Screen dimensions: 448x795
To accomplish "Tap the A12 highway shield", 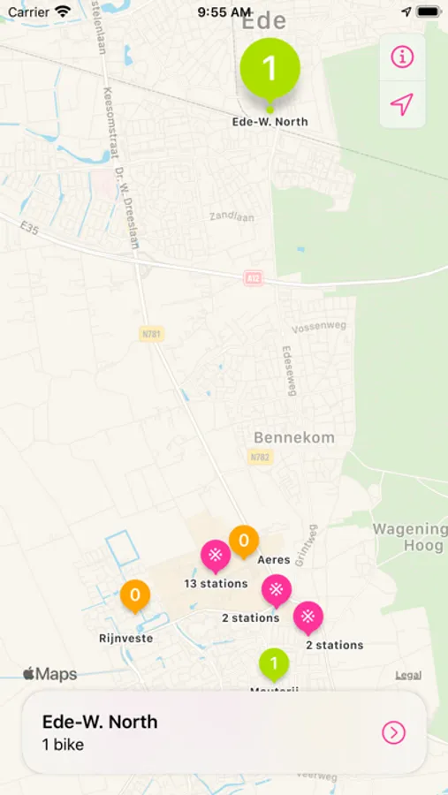I will pos(254,278).
